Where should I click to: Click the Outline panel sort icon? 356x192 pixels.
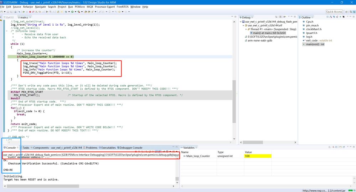[x=331, y=17]
